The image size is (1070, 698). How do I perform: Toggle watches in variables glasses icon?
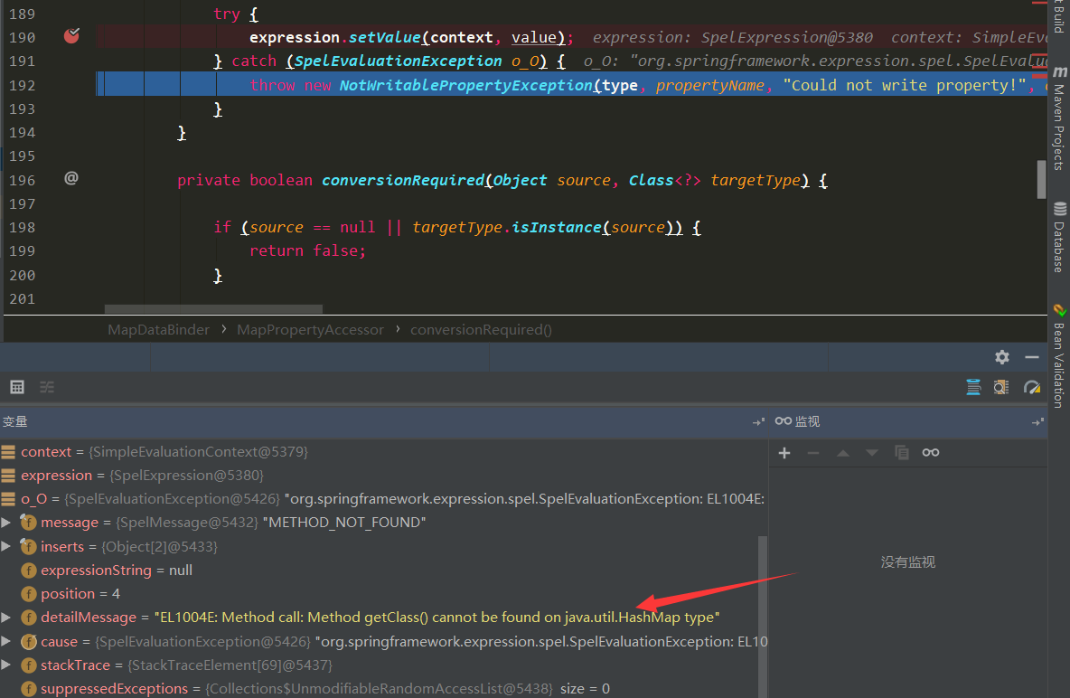(931, 453)
